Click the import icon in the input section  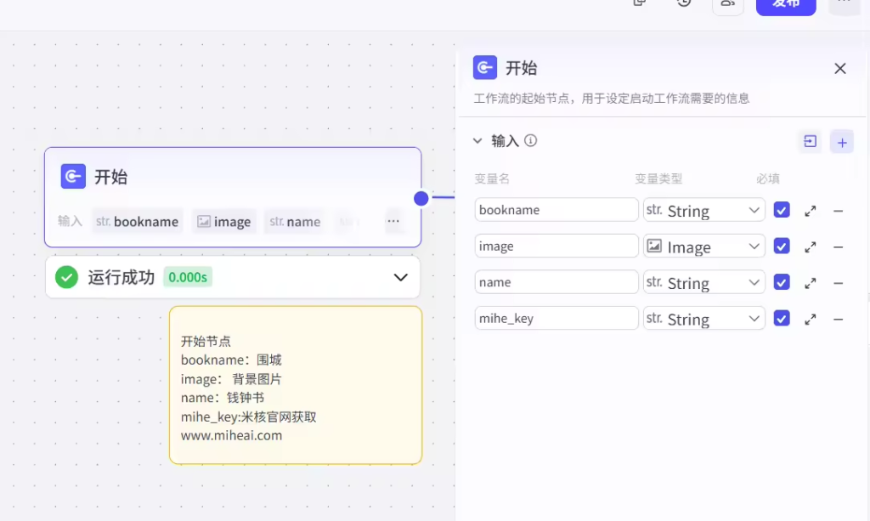[810, 142]
